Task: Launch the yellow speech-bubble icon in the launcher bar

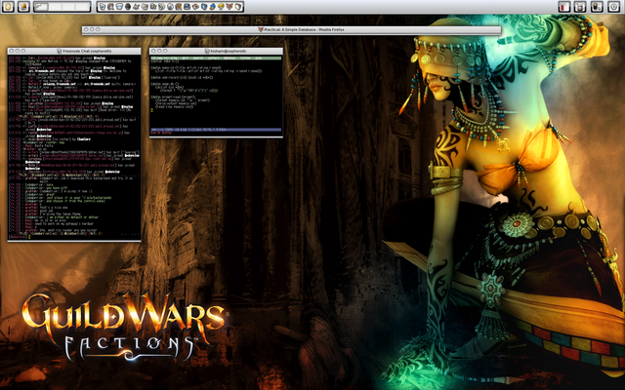Action: [222, 7]
